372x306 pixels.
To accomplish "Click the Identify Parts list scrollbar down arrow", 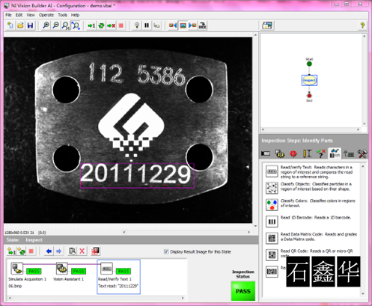I will click(x=363, y=294).
